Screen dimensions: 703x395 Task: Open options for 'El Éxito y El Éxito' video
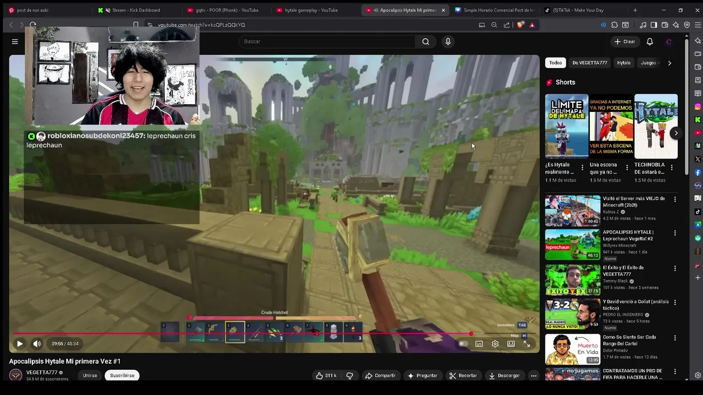675,268
